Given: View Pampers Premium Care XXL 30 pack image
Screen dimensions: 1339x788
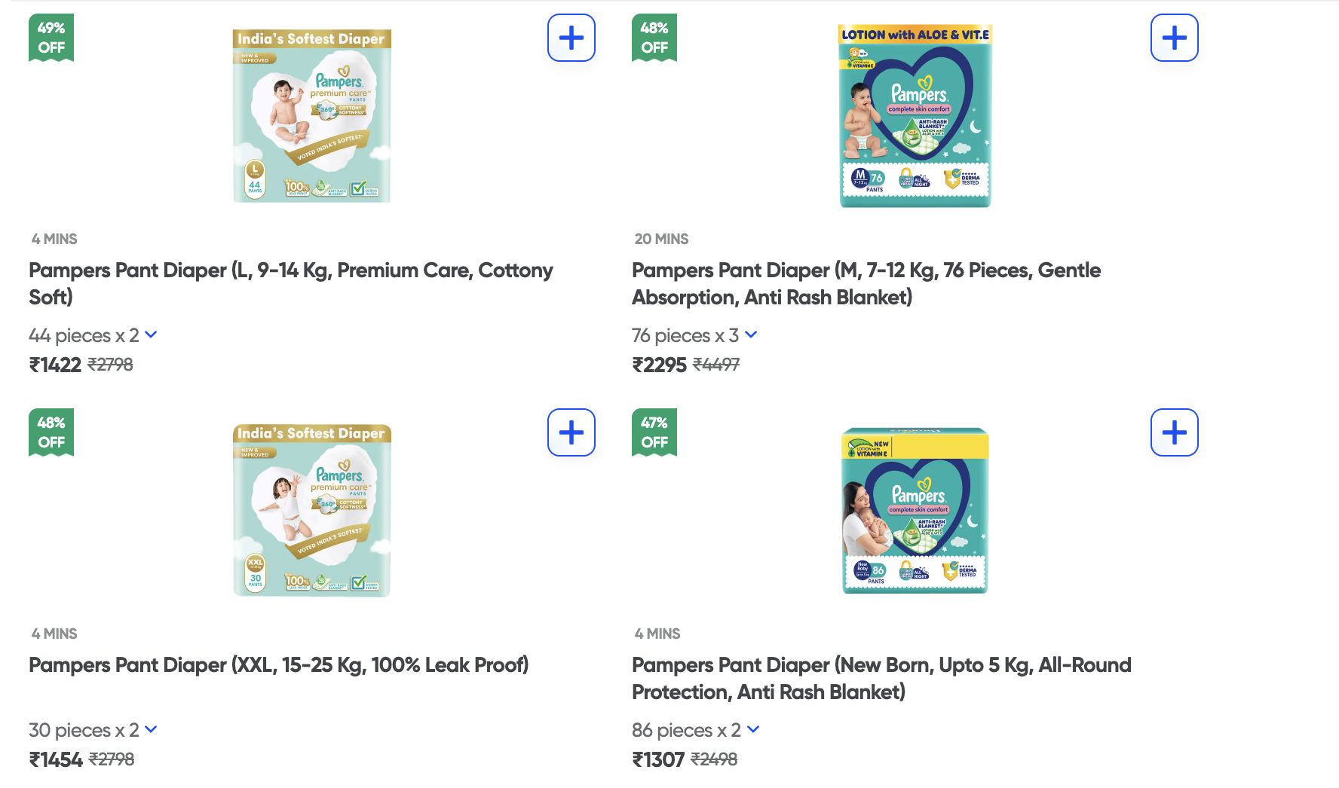Looking at the screenshot, I should [311, 510].
